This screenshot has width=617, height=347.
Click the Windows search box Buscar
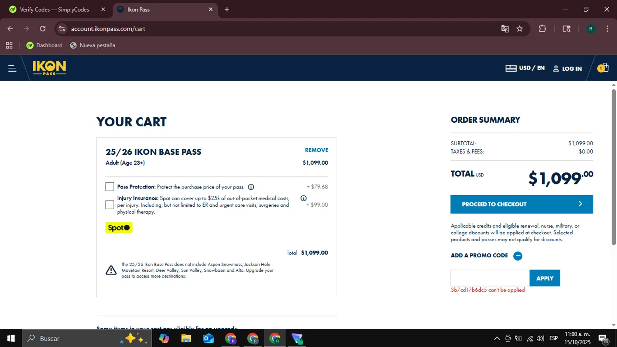point(87,338)
